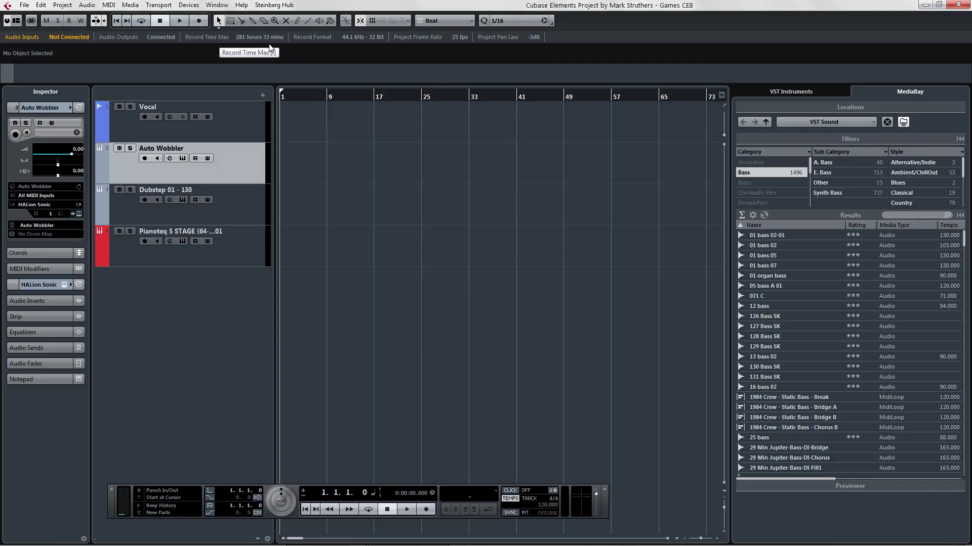Open Edit Channel Settings for the Vocal track
Image resolution: width=972 pixels, height=546 pixels.
coord(171,116)
